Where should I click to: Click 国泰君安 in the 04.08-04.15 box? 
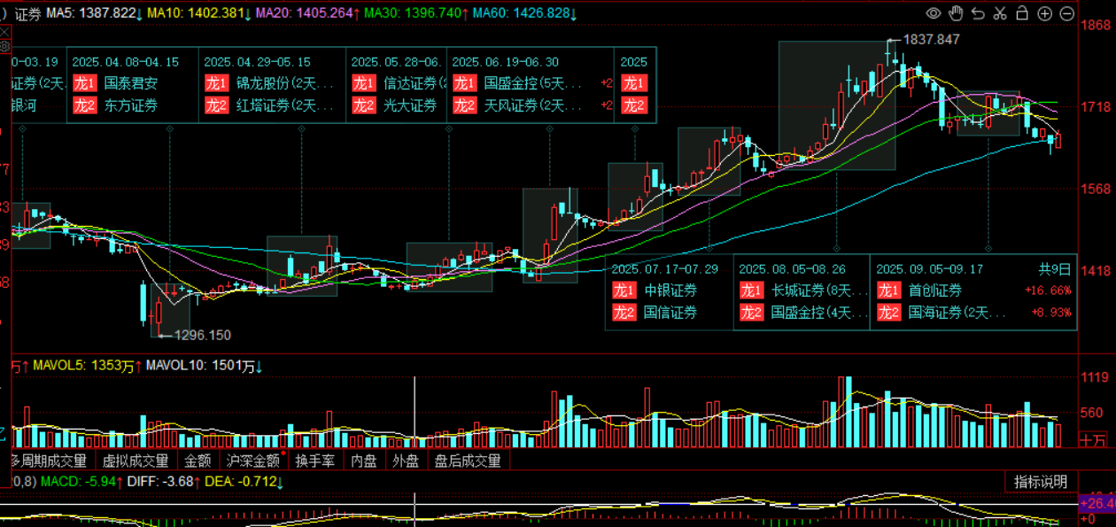131,84
